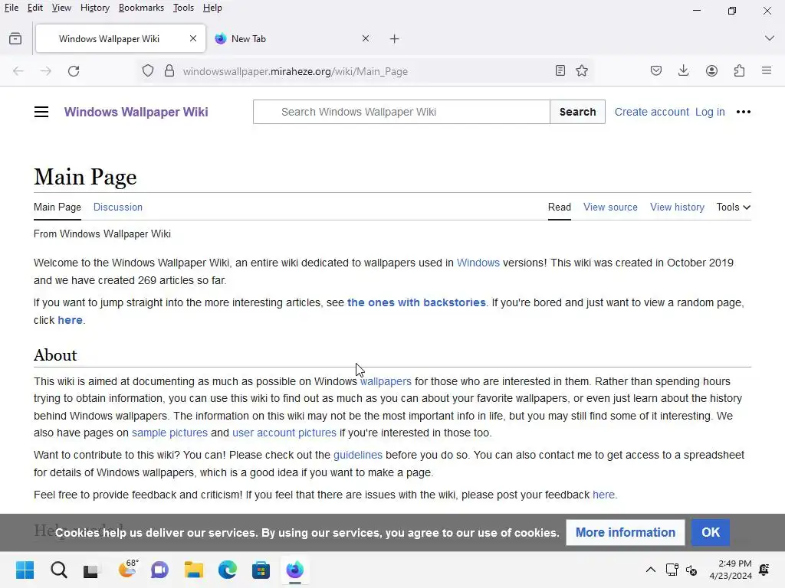View site security lock information
This screenshot has height=588, width=785.
169,71
